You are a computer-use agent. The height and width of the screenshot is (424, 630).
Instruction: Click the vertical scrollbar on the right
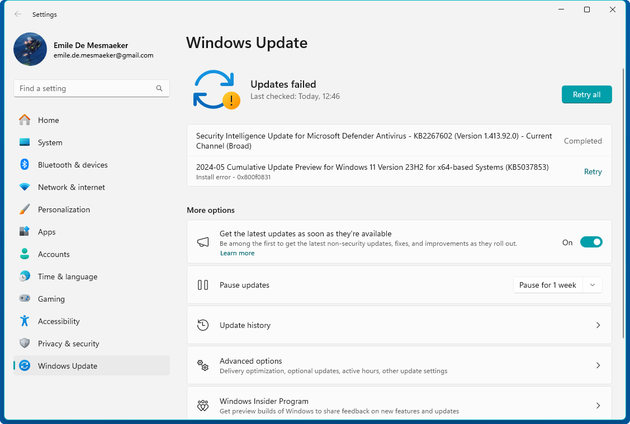623,203
